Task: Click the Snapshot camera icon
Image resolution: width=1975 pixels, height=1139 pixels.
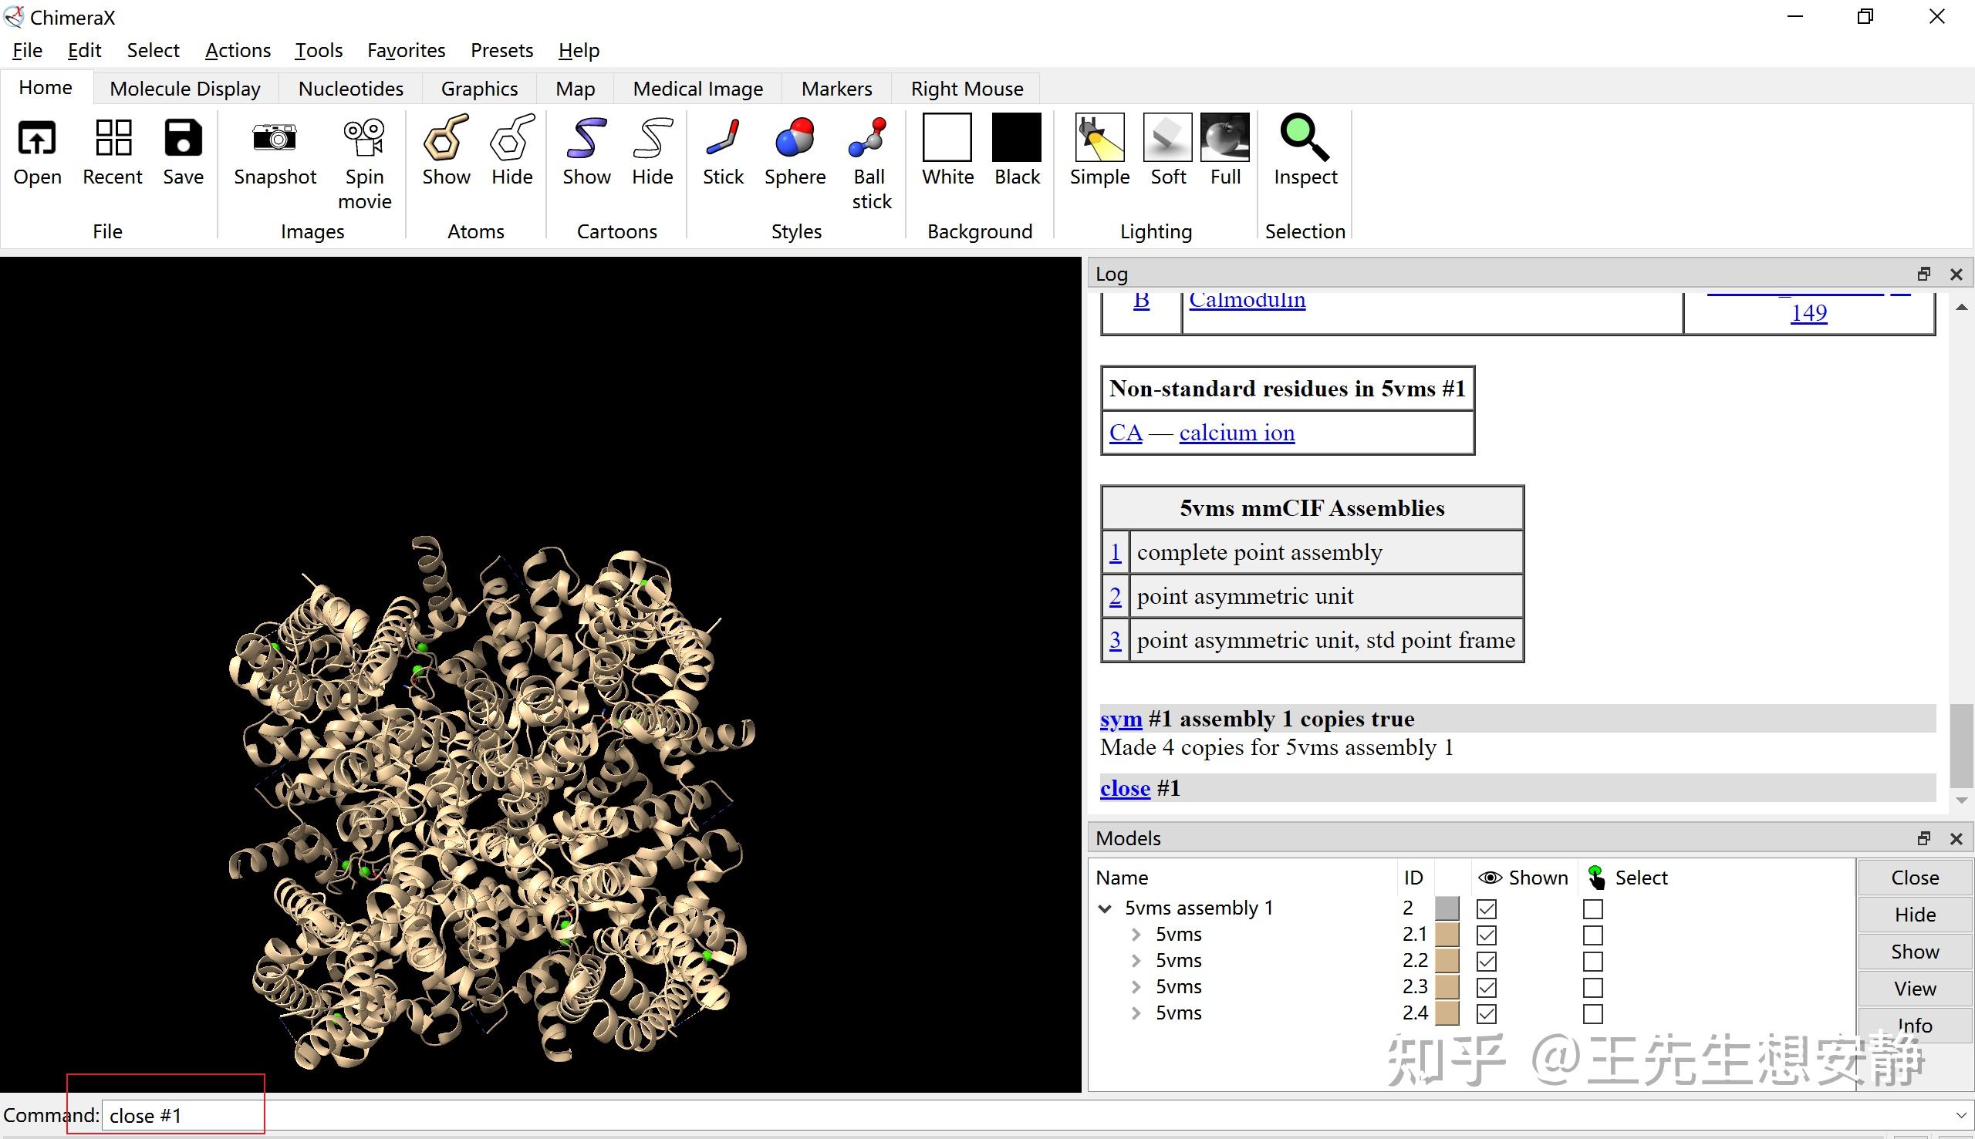Action: [x=275, y=140]
